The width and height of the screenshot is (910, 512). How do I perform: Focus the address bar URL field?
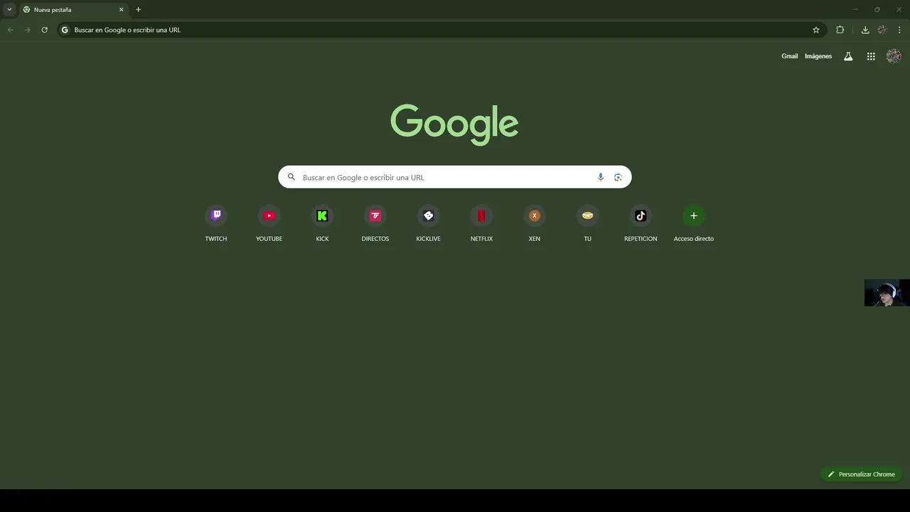441,30
